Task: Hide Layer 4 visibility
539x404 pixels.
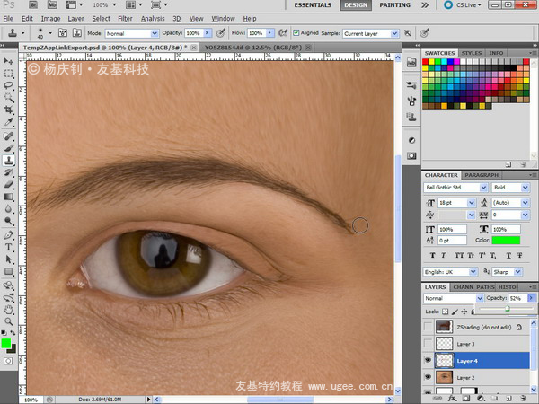Action: pos(428,360)
